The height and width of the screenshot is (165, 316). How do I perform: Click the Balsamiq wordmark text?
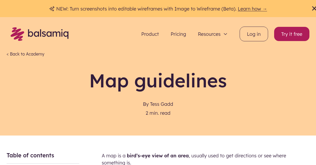pos(48,34)
